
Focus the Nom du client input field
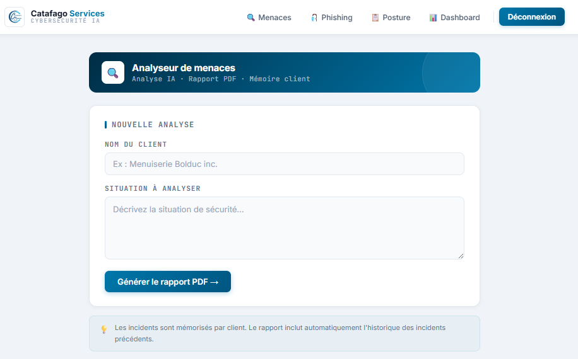pos(284,164)
